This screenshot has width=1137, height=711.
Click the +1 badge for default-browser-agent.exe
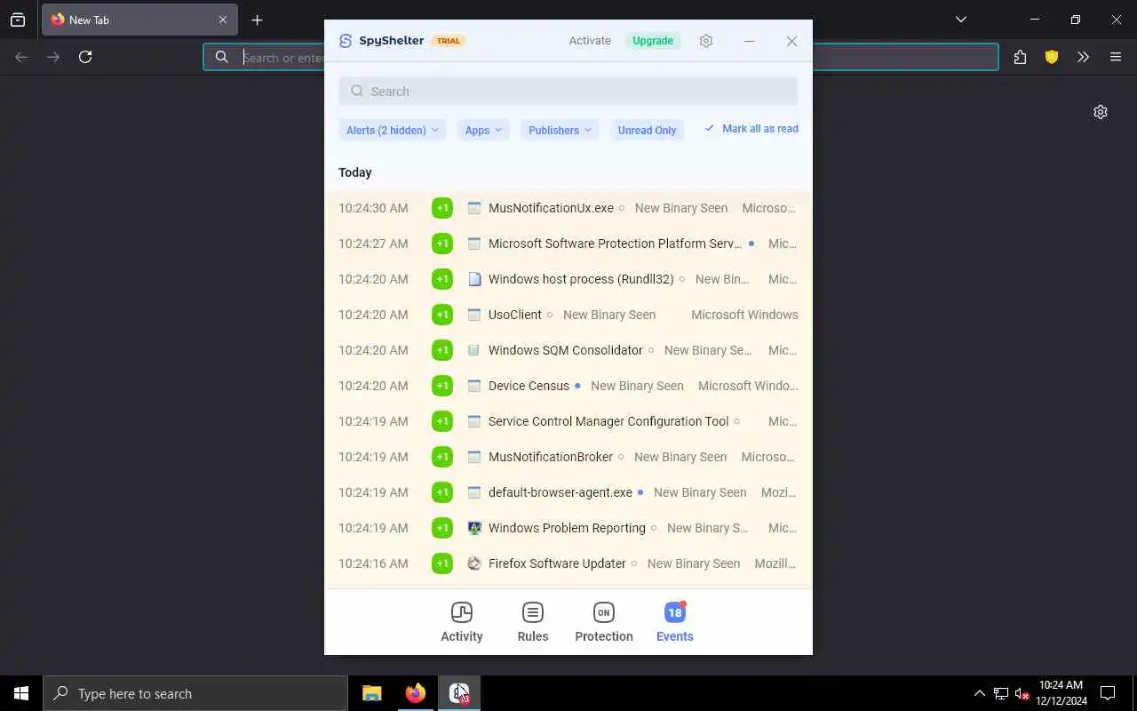click(x=442, y=492)
